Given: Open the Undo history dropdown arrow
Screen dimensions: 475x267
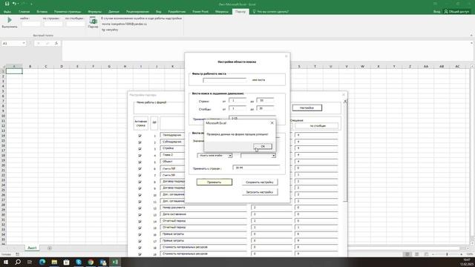Looking at the screenshot, I should click(19, 4).
